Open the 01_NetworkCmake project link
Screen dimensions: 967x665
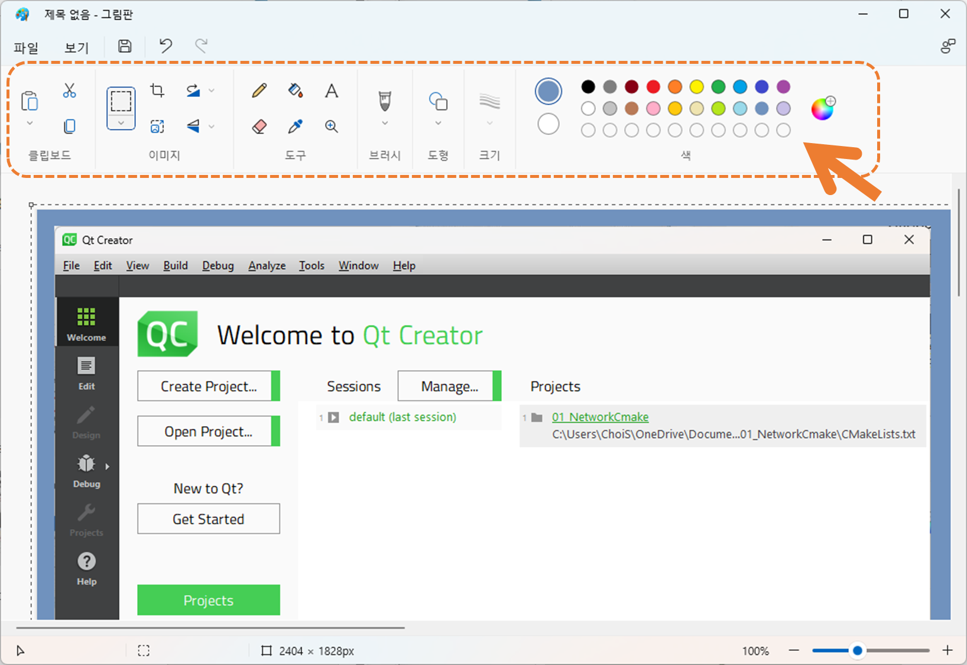pyautogui.click(x=600, y=417)
